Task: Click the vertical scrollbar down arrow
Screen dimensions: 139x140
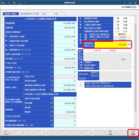Action: (x=135, y=126)
